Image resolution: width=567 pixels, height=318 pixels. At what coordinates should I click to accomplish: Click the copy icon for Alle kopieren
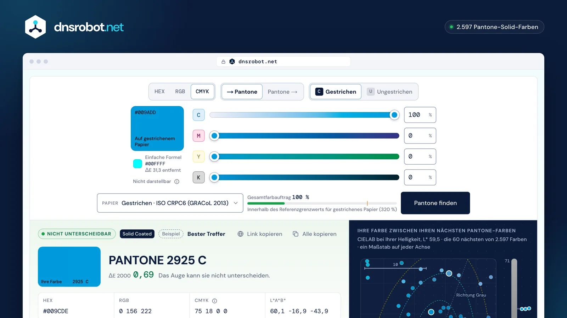pos(296,234)
